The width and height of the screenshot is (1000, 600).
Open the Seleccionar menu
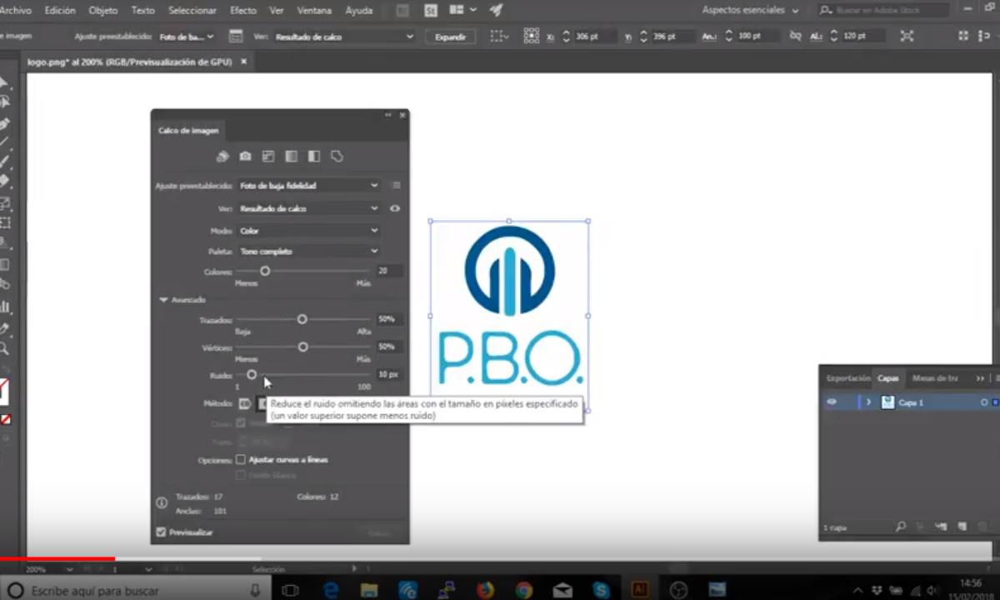coord(192,11)
